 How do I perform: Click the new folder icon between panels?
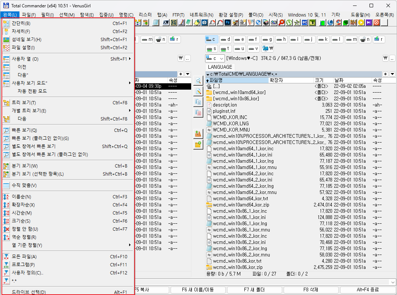point(198,144)
